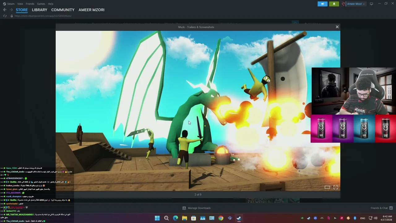The width and height of the screenshot is (396, 223).
Task: Launch Google Chrome from the taskbar
Action: tap(221, 218)
